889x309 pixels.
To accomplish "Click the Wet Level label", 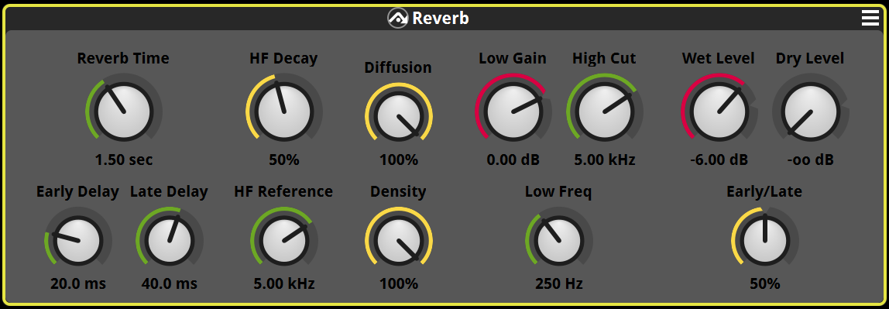I will click(x=719, y=58).
